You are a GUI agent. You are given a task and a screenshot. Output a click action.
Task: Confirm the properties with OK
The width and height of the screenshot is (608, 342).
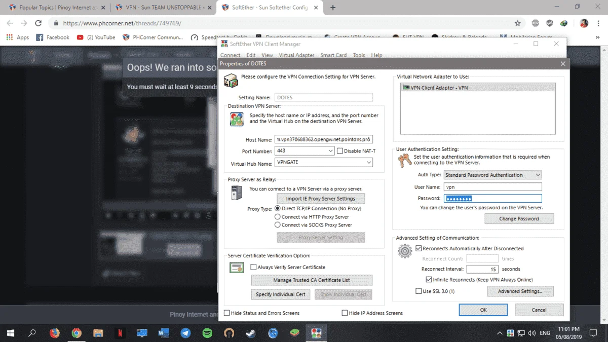pos(483,310)
